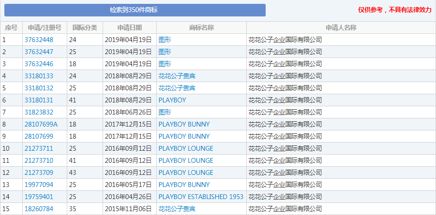Click registration number 18260784
436x215 pixels.
39,209
